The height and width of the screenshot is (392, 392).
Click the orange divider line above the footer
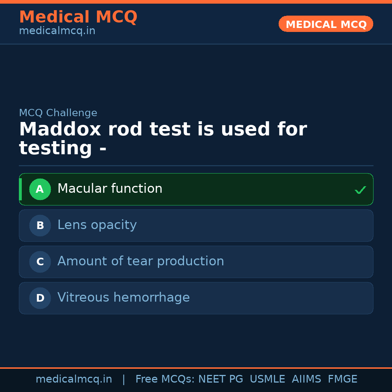point(196,367)
